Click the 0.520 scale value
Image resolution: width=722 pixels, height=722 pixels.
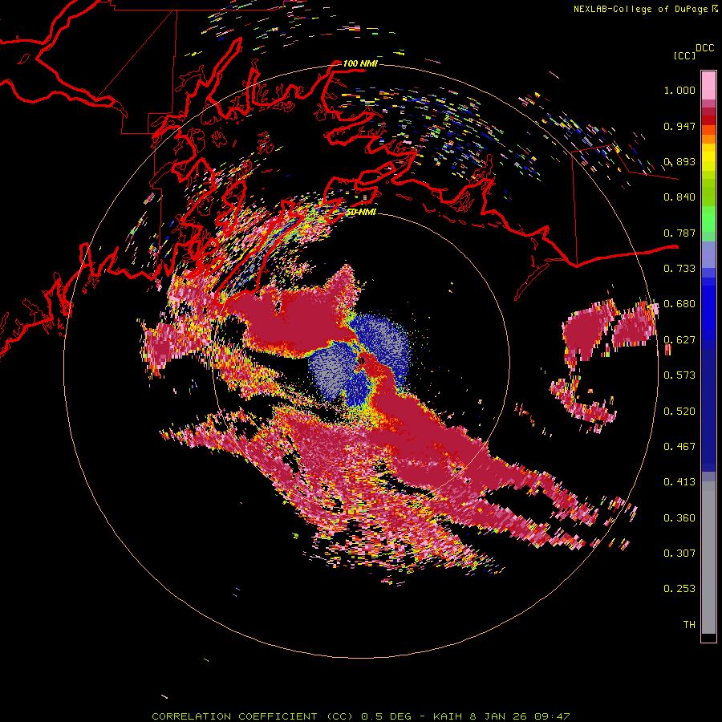pos(679,411)
